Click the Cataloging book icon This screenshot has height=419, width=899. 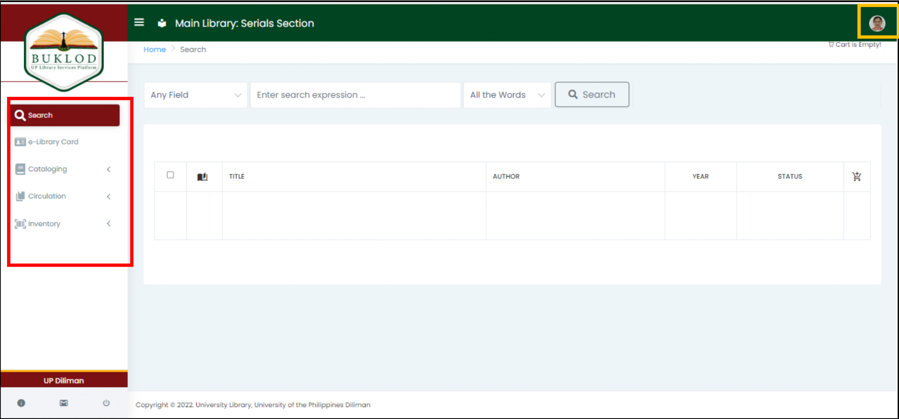[x=20, y=169]
